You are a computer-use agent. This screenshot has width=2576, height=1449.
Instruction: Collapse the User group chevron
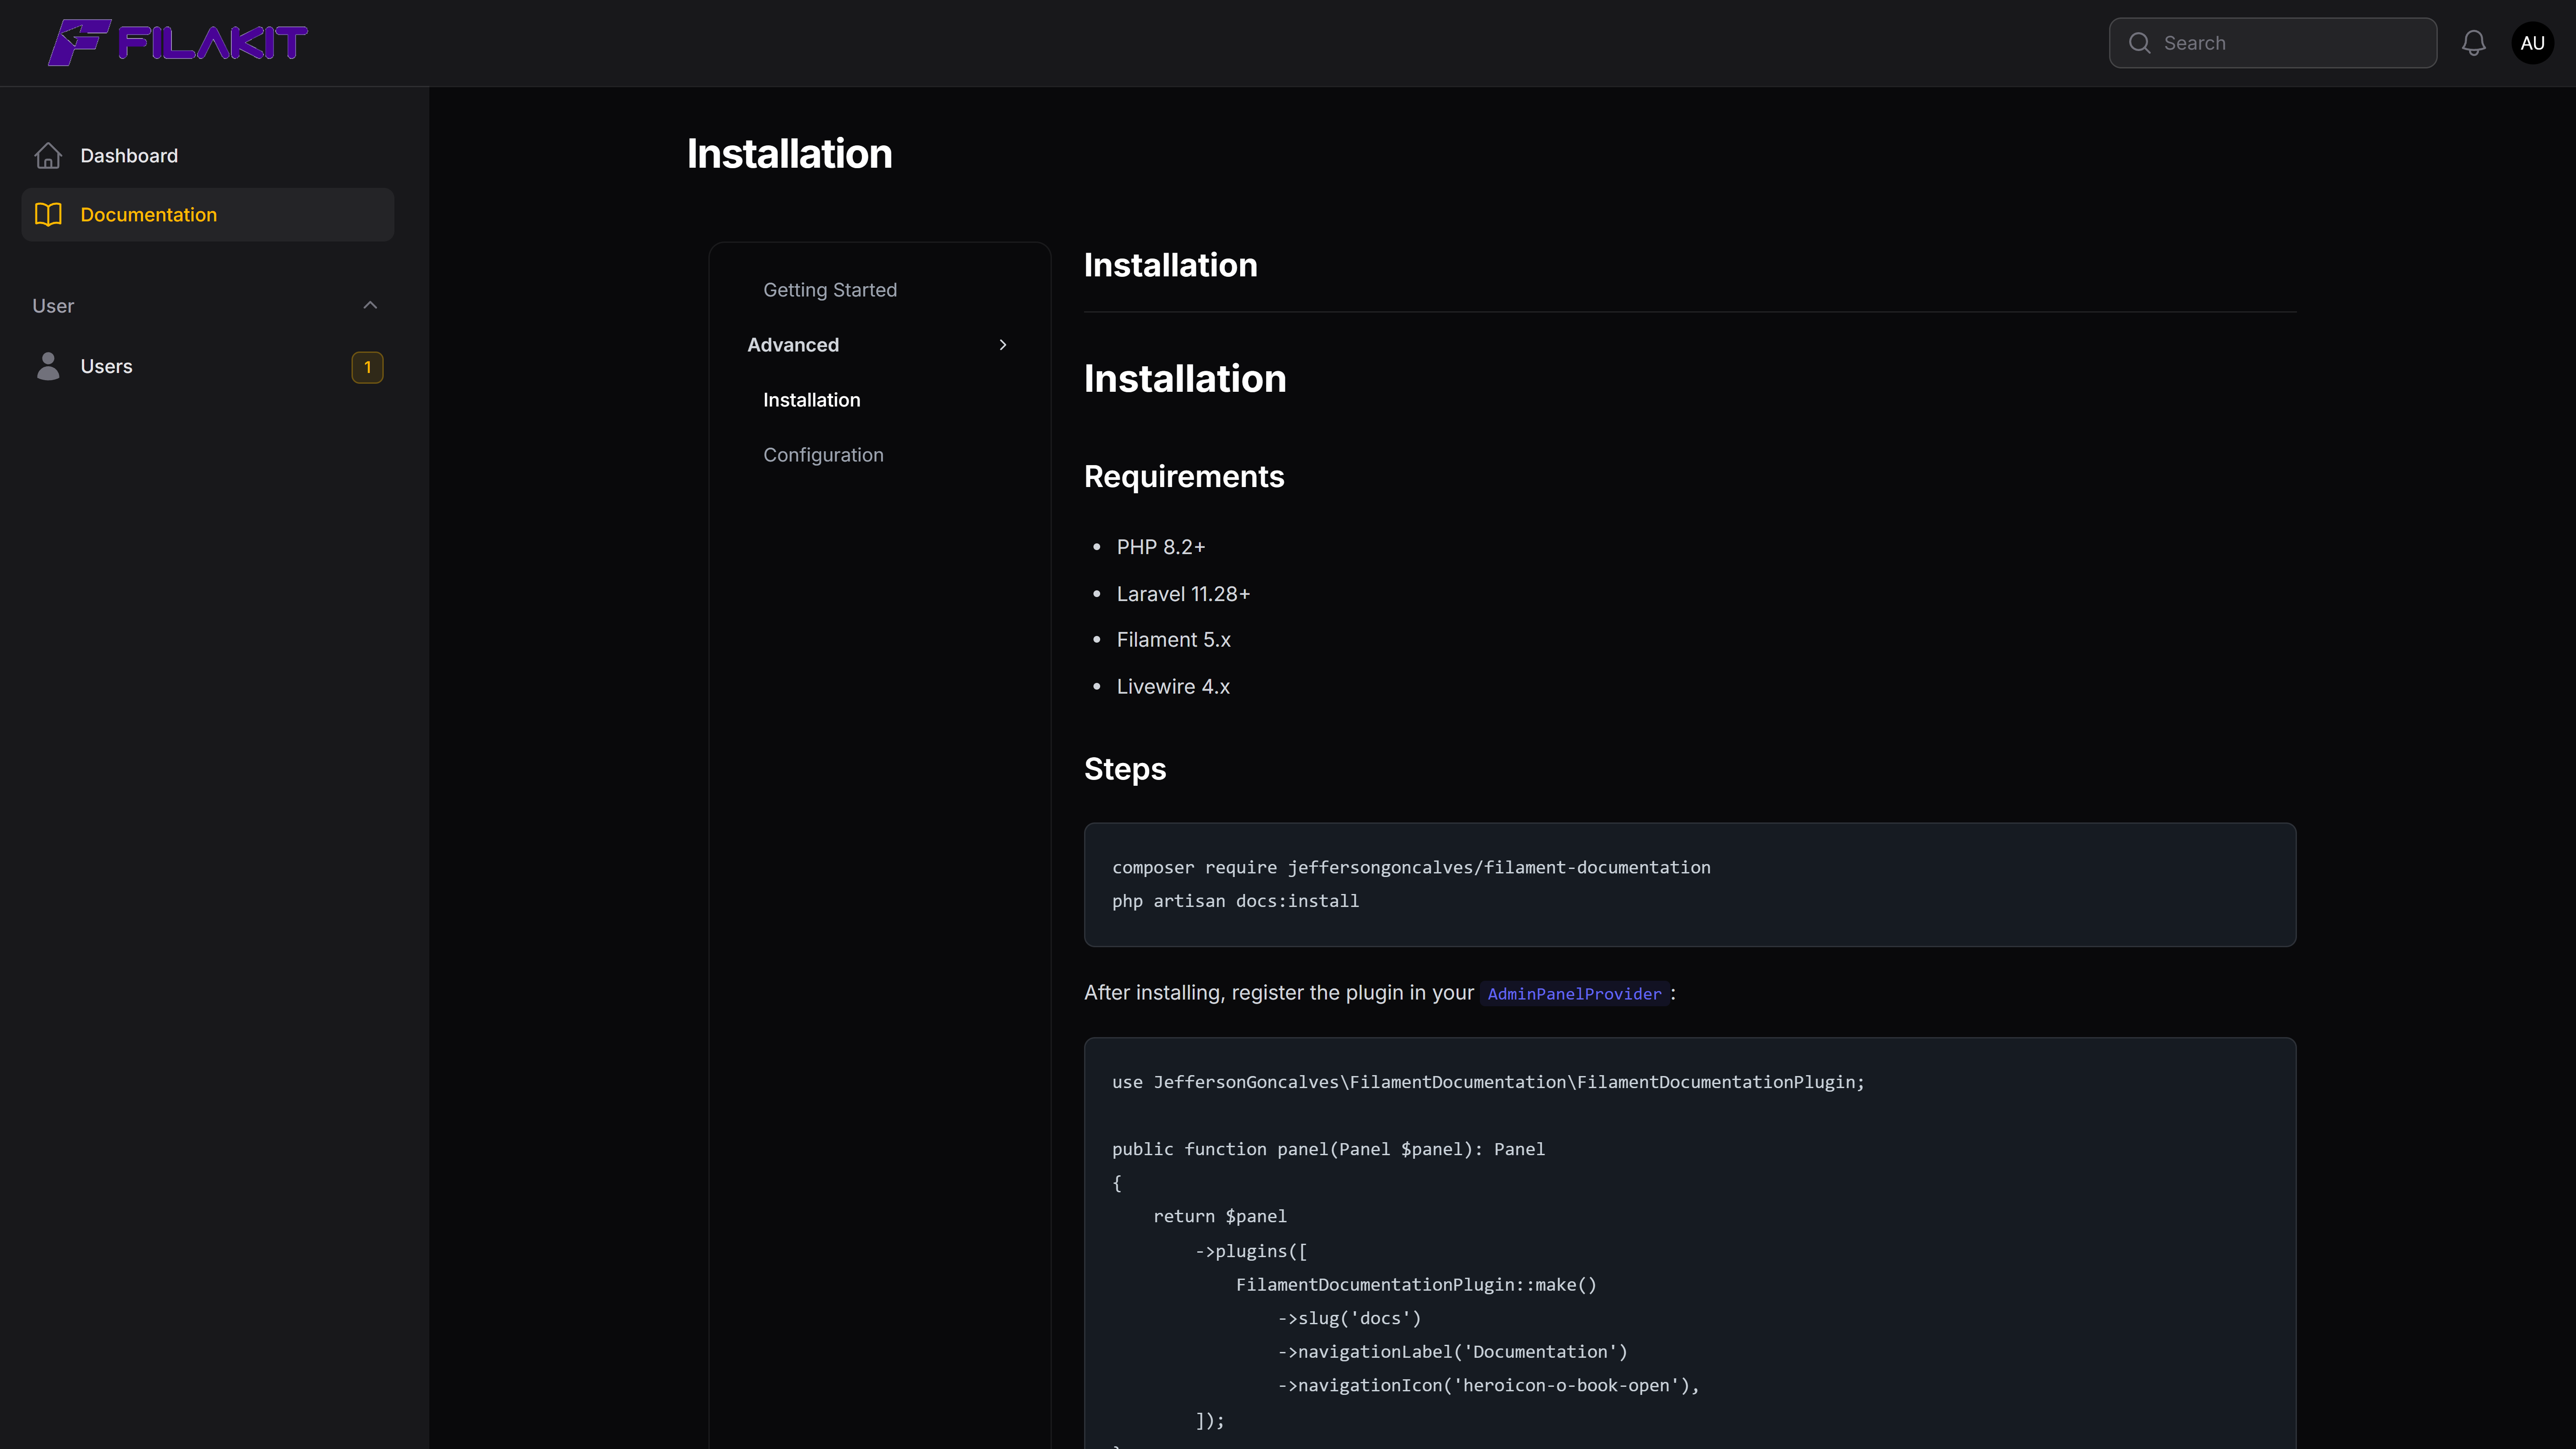click(370, 305)
